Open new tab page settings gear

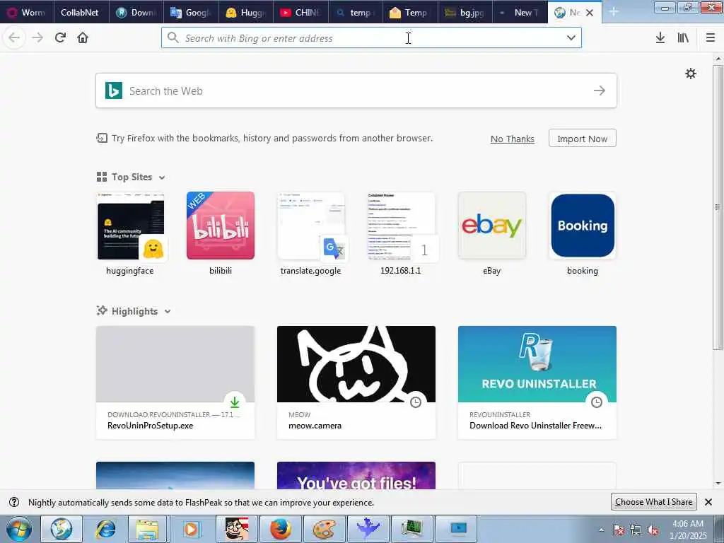(x=691, y=74)
